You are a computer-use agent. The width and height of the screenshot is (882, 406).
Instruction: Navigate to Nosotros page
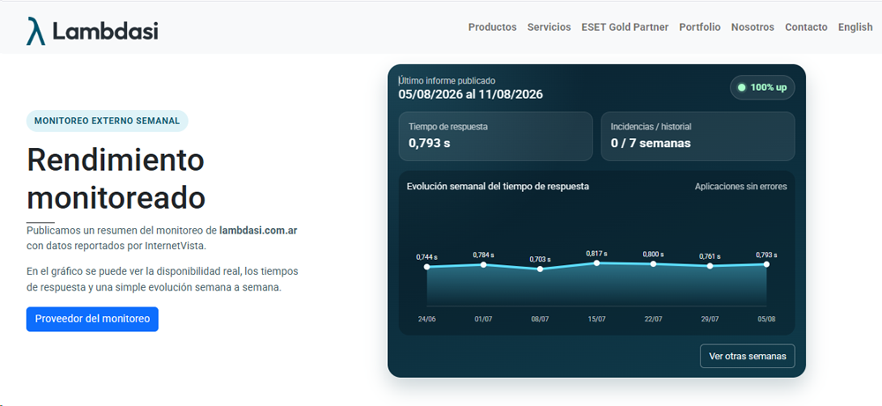tap(752, 27)
